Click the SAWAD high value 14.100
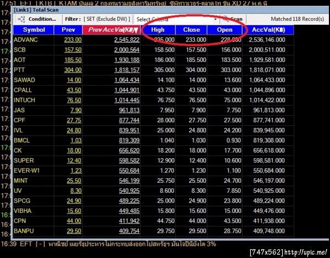The image size is (330, 258). [x=166, y=80]
